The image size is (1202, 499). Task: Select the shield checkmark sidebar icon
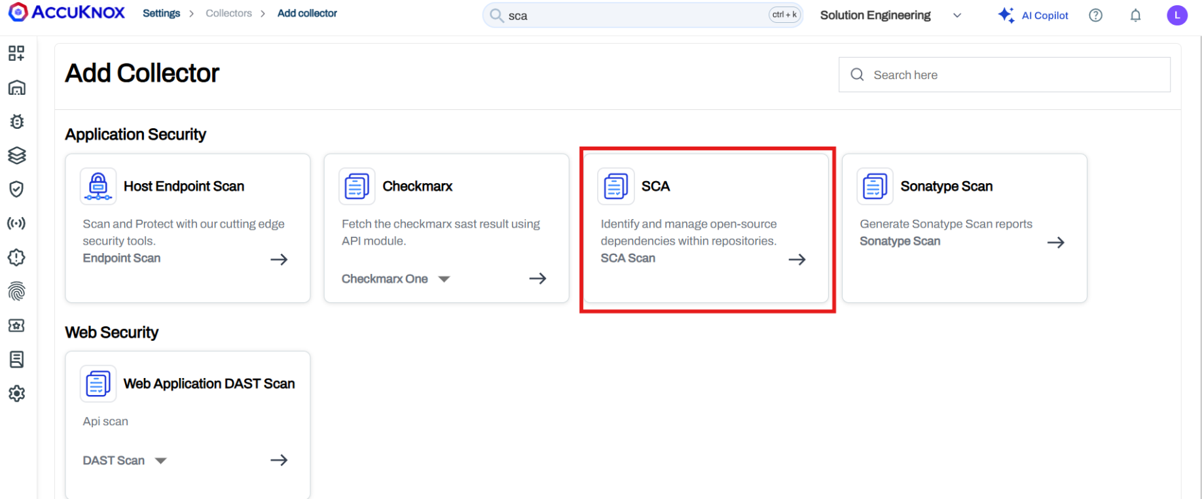click(x=16, y=190)
